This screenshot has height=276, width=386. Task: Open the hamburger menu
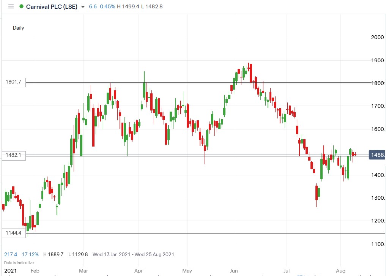tap(11, 6)
